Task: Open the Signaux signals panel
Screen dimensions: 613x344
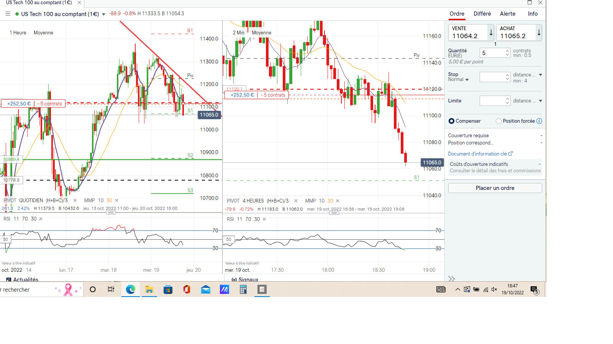Action: pos(245,279)
